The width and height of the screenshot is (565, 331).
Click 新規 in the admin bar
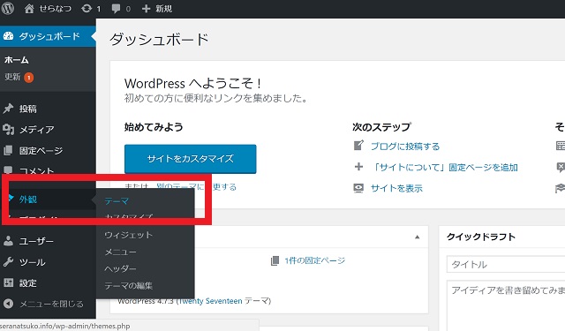[164, 9]
